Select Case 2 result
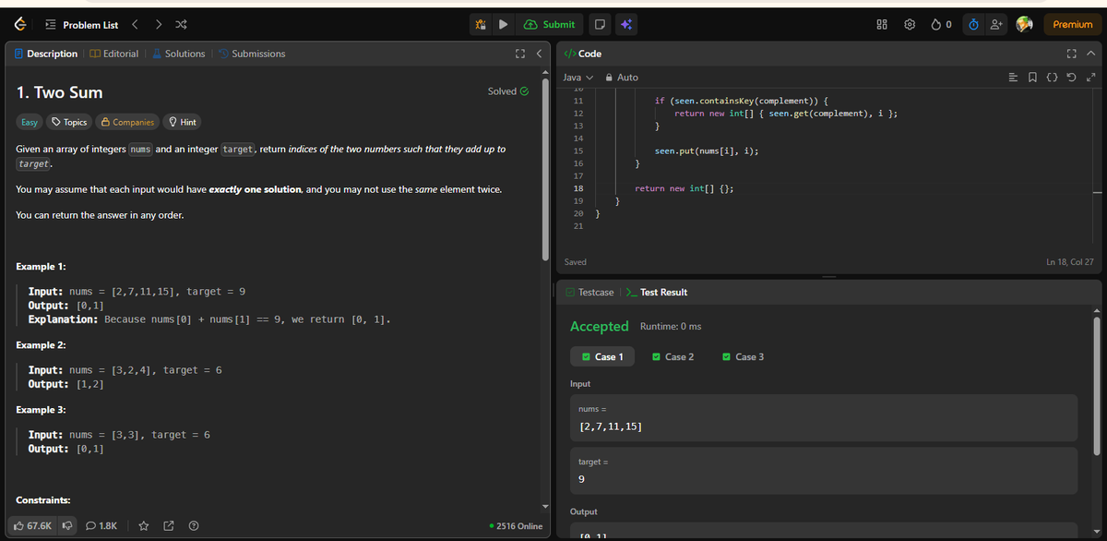The image size is (1107, 541). (x=673, y=356)
